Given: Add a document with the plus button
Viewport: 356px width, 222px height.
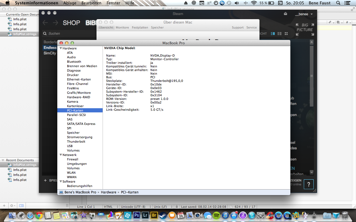Looking at the screenshot, I should (4, 206).
